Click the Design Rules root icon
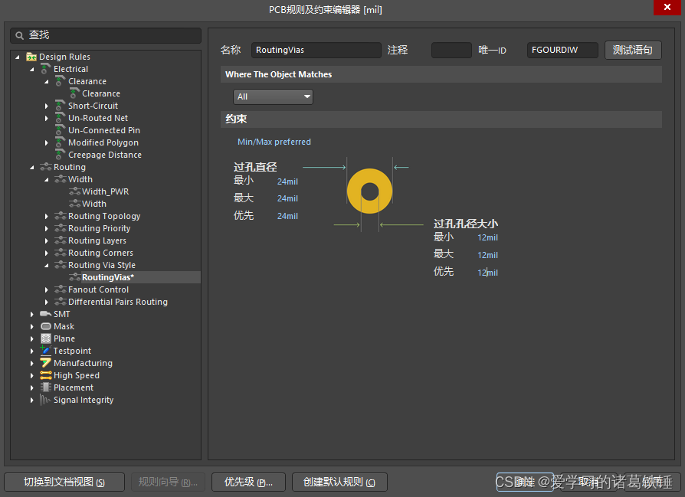 pyautogui.click(x=31, y=57)
